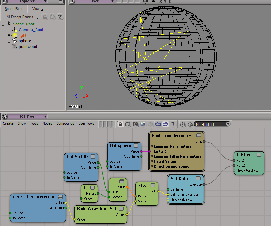The height and width of the screenshot is (226, 271).
Task: Open ICE Tree help question mark icon
Action: [x=173, y=124]
